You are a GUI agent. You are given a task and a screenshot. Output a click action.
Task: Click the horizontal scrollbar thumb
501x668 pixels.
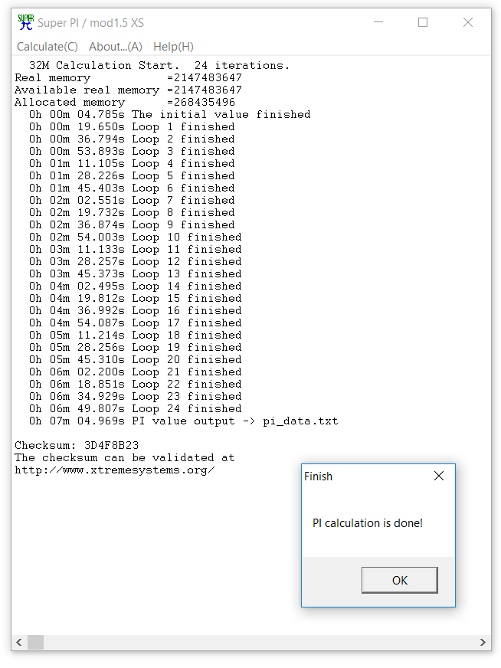coord(36,642)
